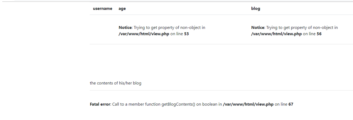Click the bold Notice label in age column
Image resolution: width=353 pixels, height=120 pixels.
(125, 28)
